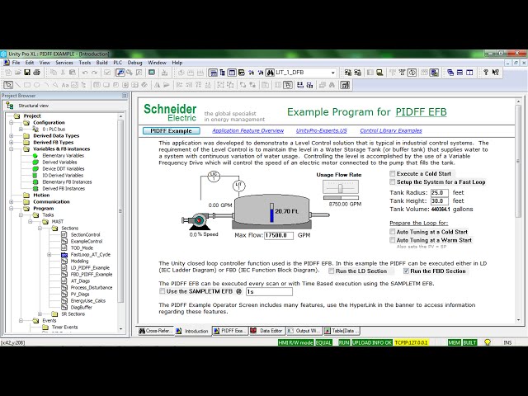This screenshot has width=528, height=396.
Task: Expand the Communication tree node
Action: point(11,201)
